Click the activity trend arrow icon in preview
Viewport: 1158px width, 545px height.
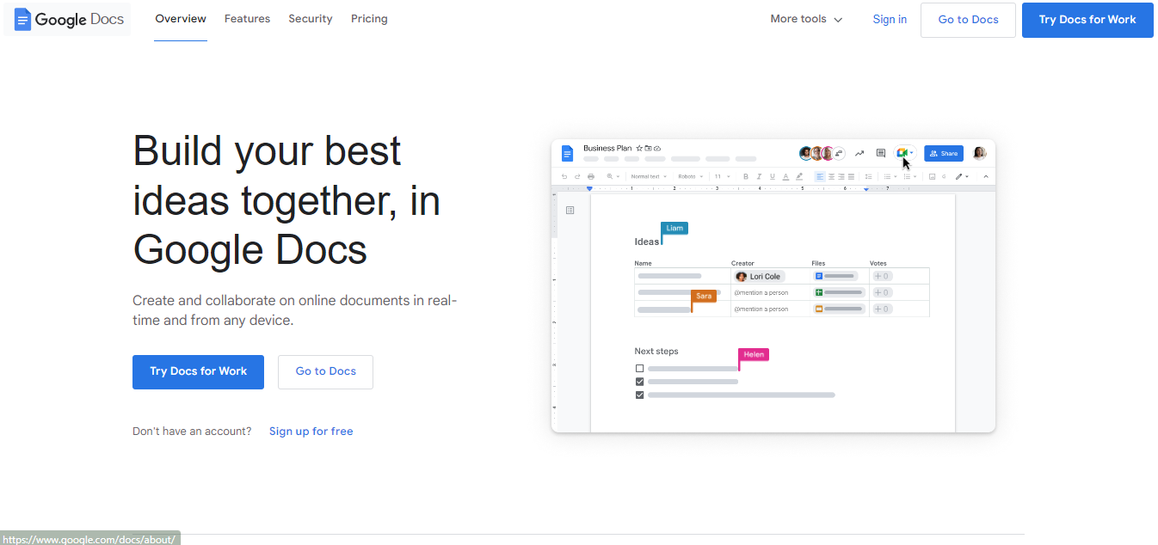click(x=859, y=153)
